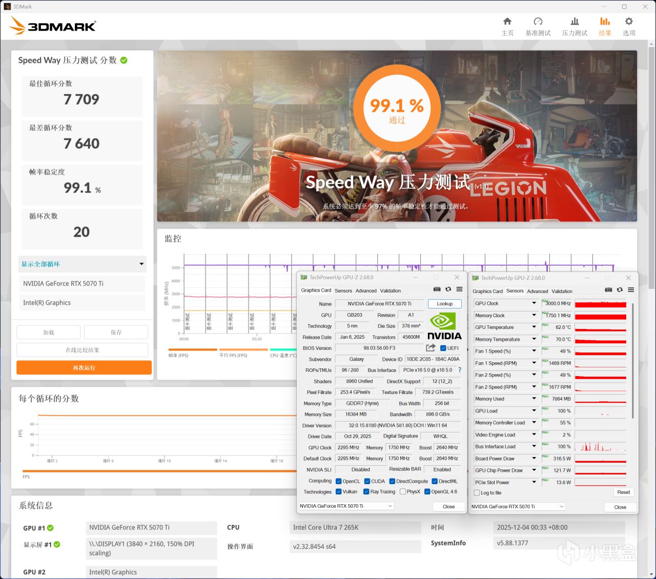Open Fan 1 Speed (%) sensor dropdown
656x579 pixels.
(534, 351)
